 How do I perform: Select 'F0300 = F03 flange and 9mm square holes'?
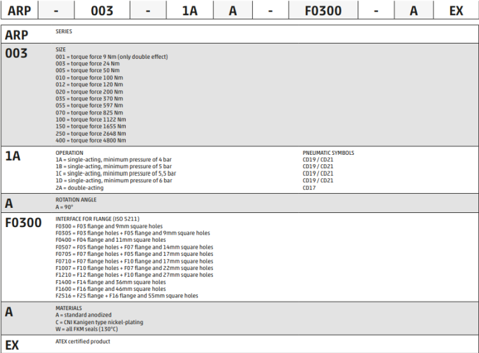pos(109,226)
